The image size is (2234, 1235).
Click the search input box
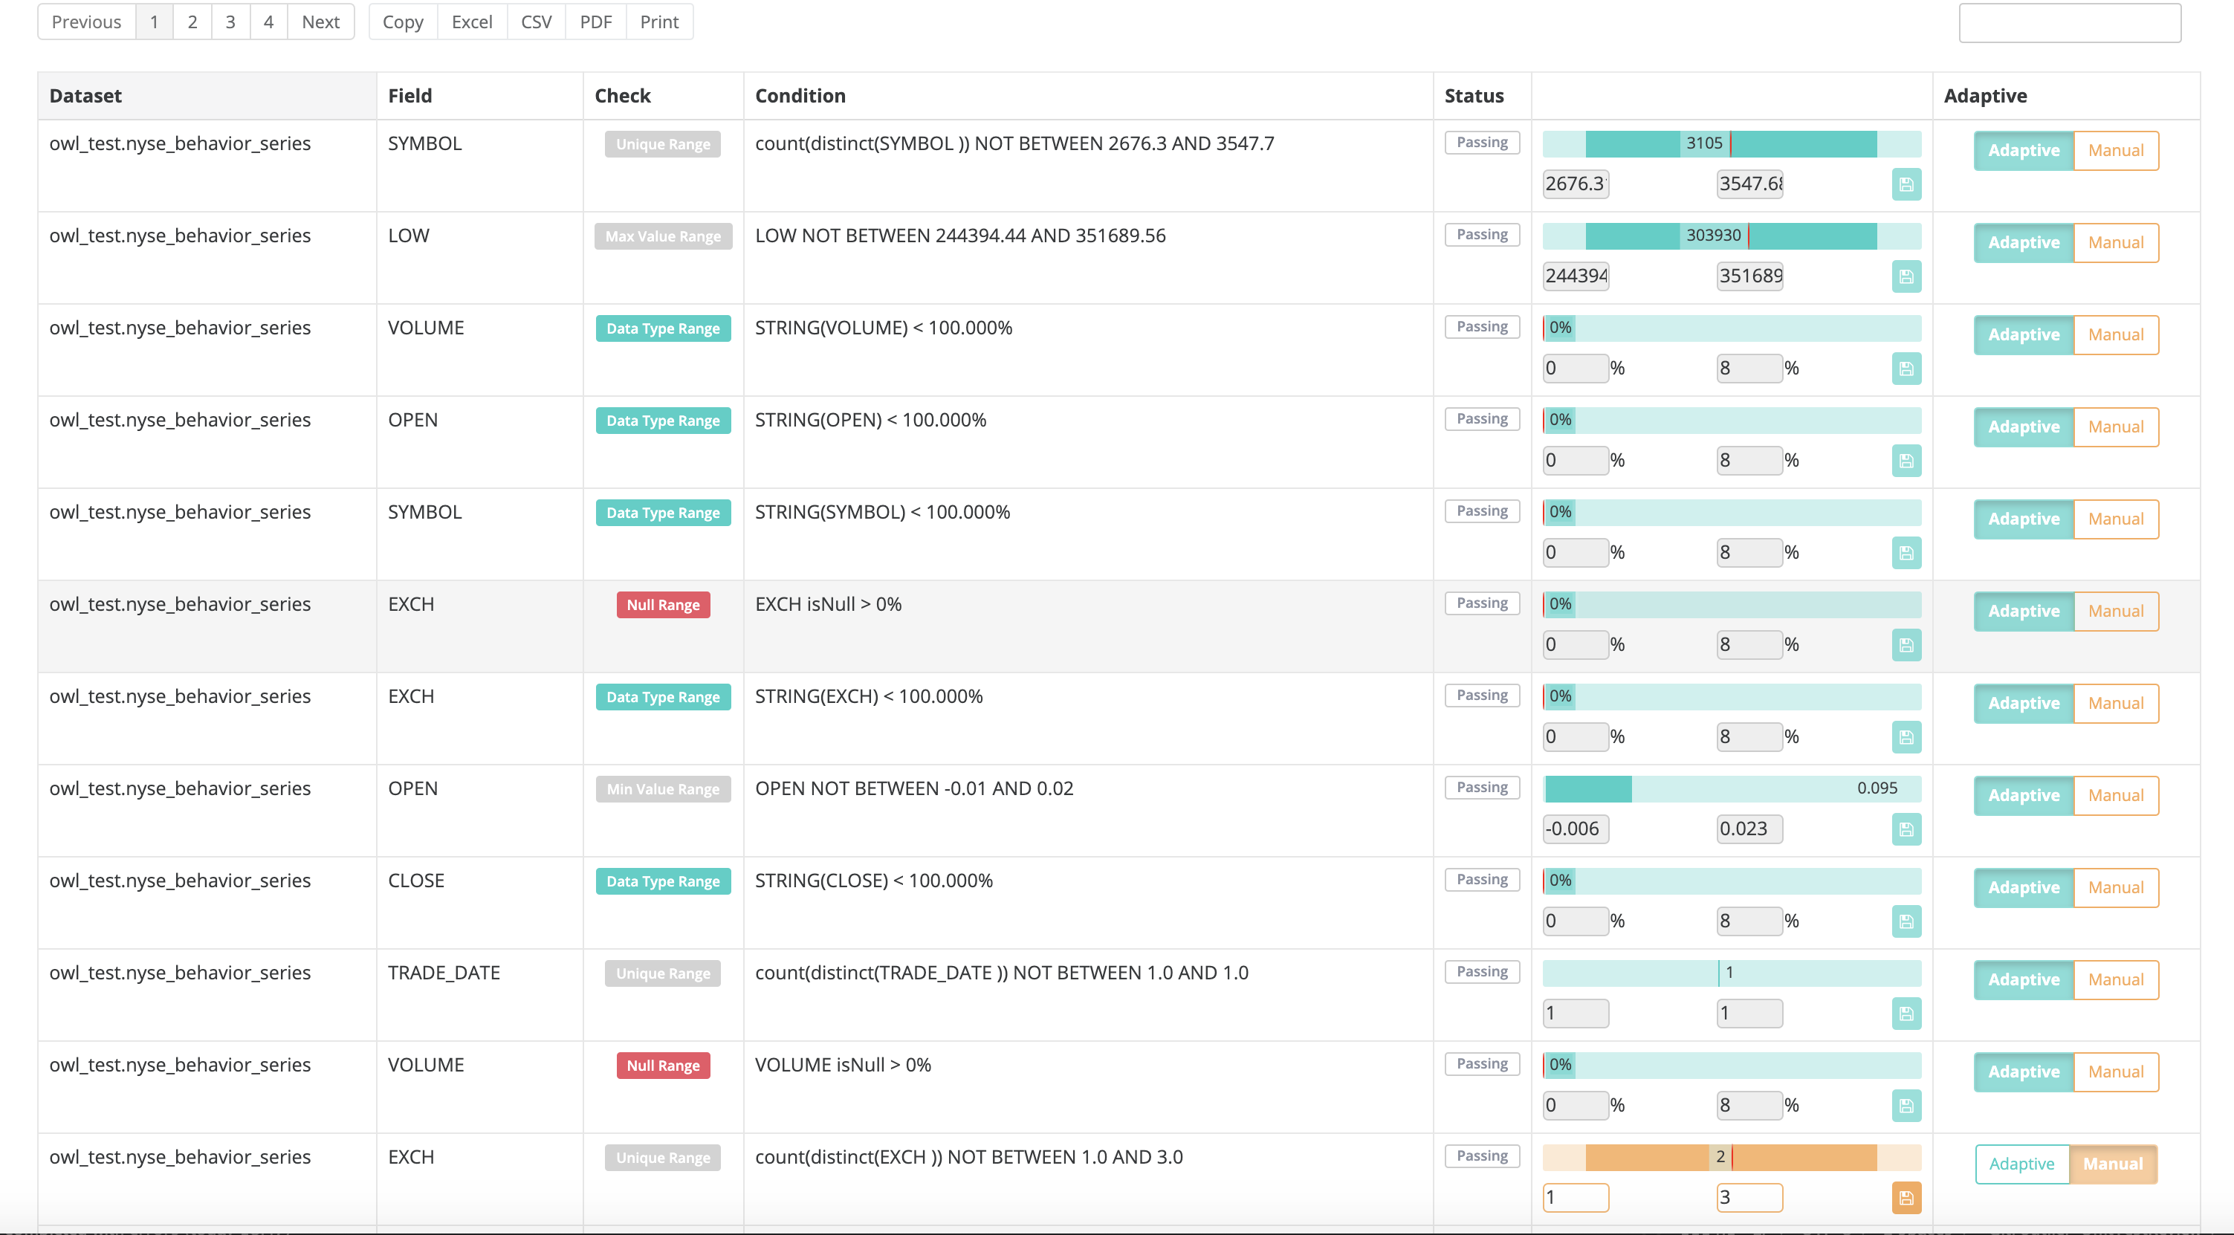[x=2069, y=24]
